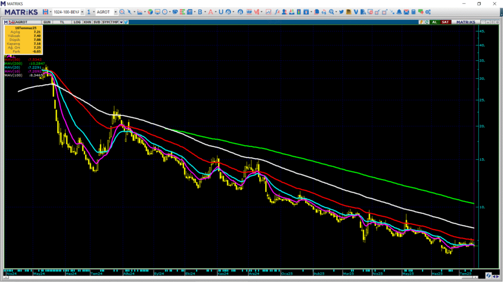The height and width of the screenshot is (282, 503).
Task: Expand arrow next to zoom magnifier icon
Action: point(336,12)
